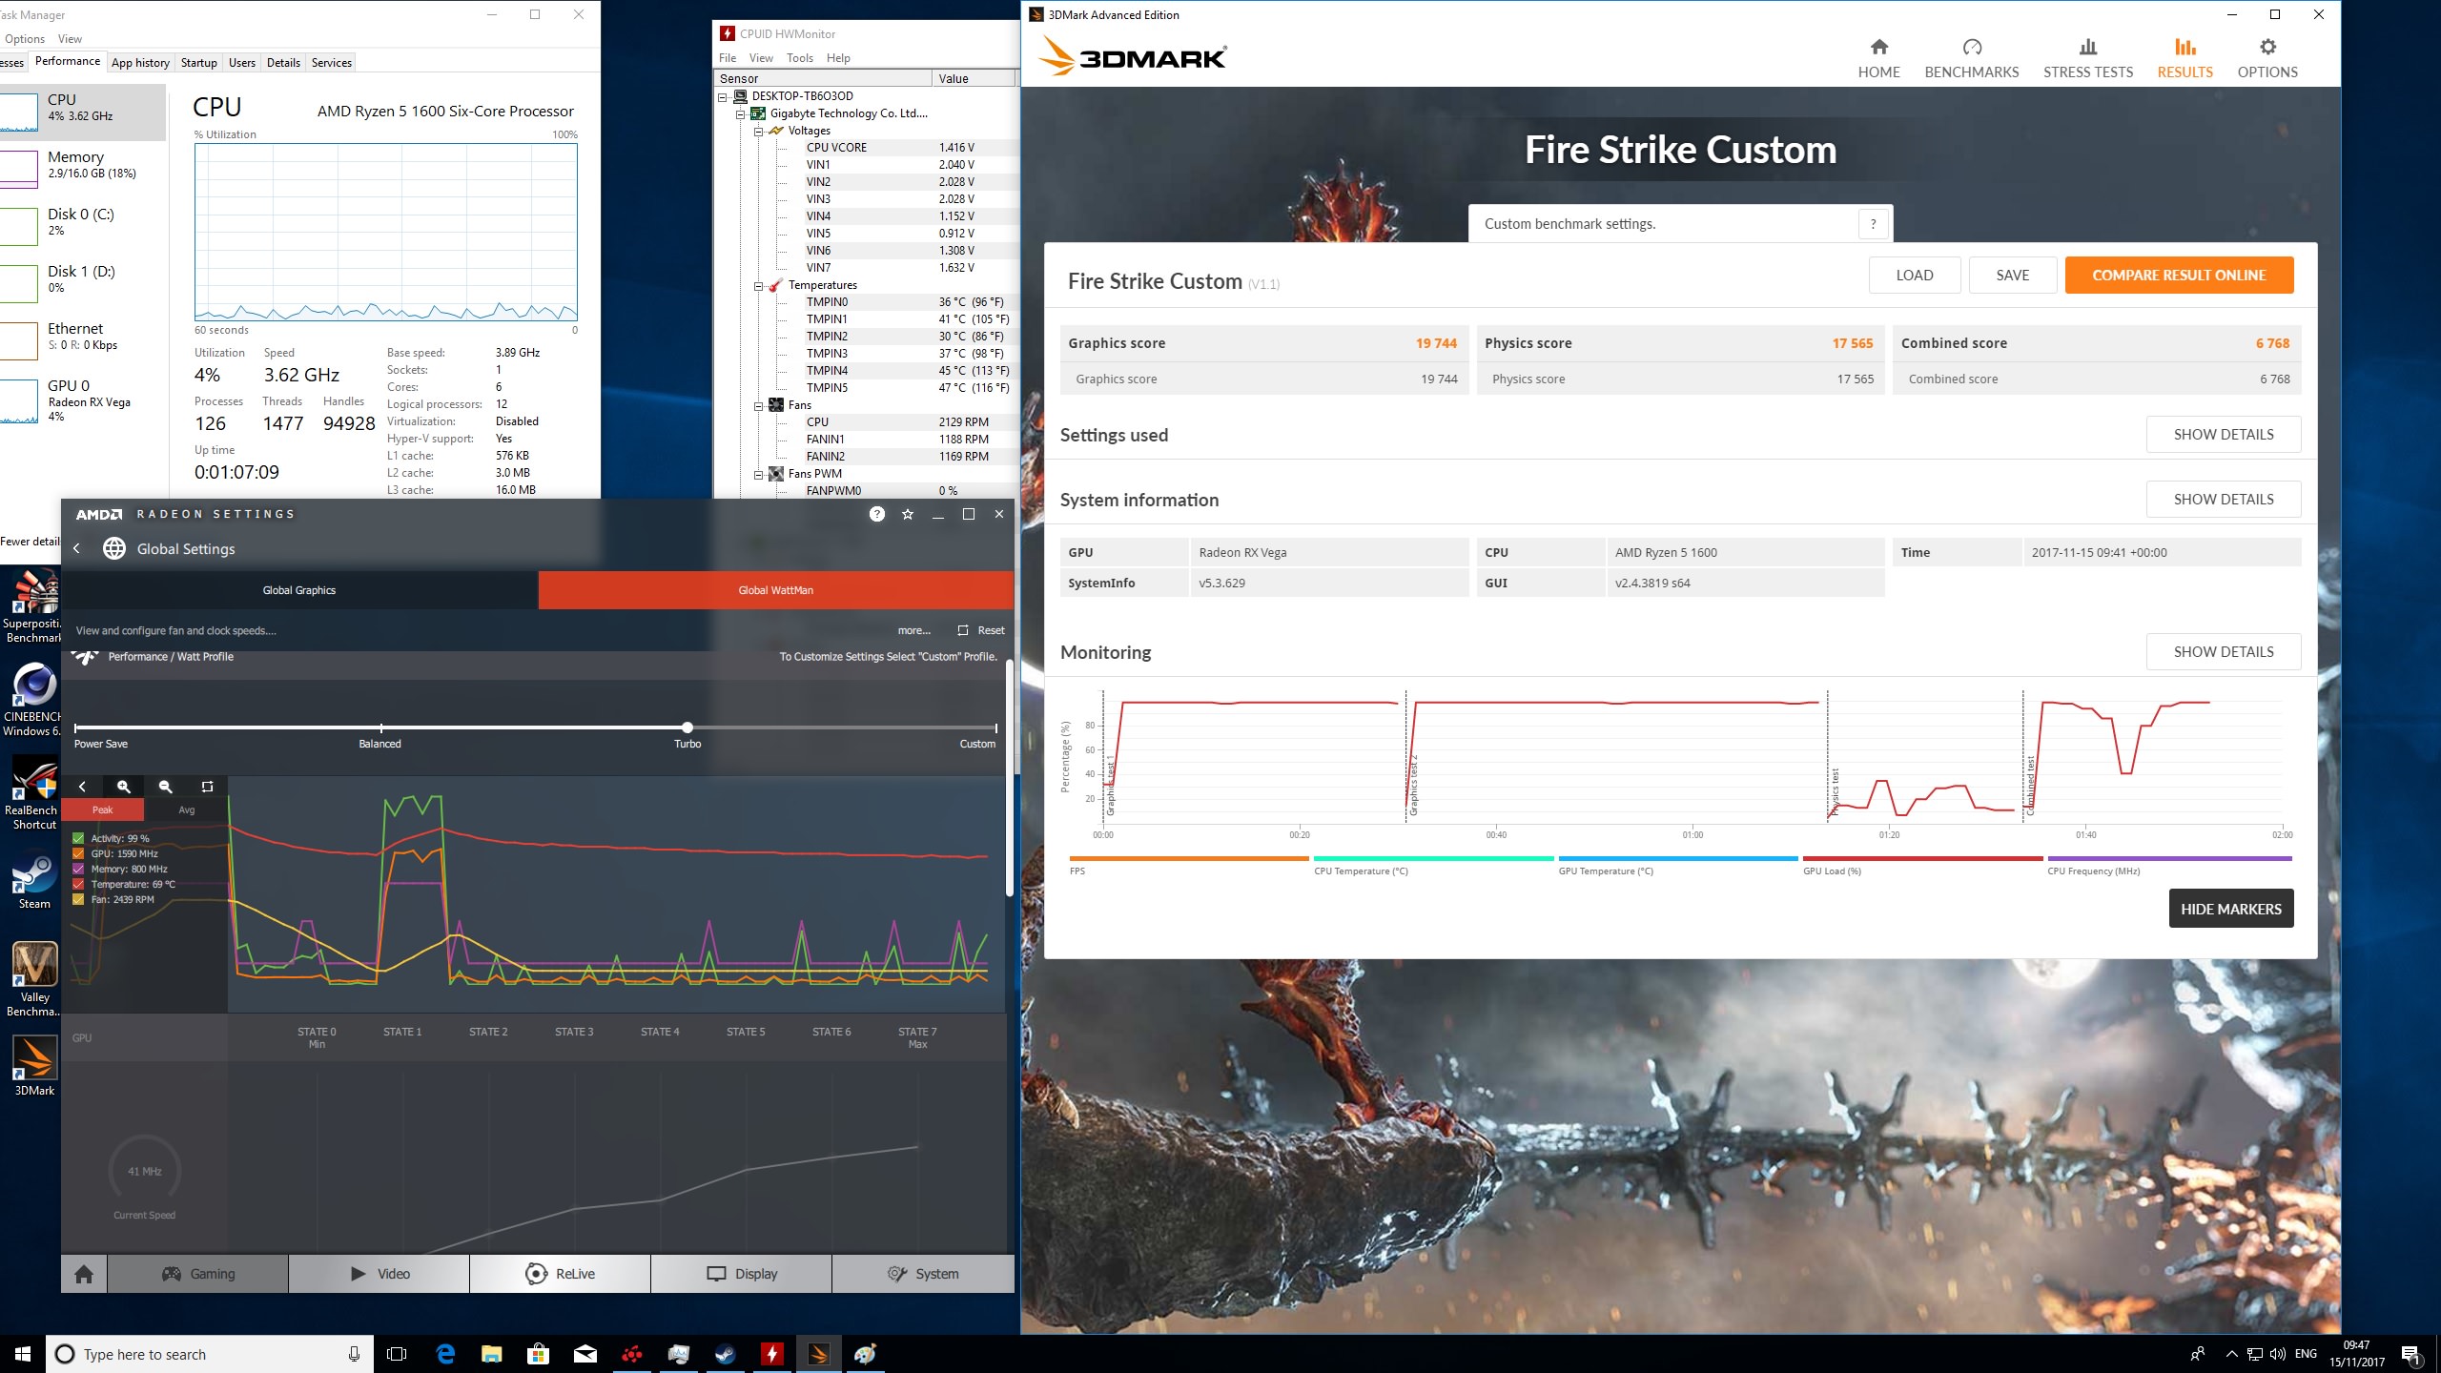Open 3DMark desktop shortcut
This screenshot has height=1373, width=2441.
(34, 1066)
